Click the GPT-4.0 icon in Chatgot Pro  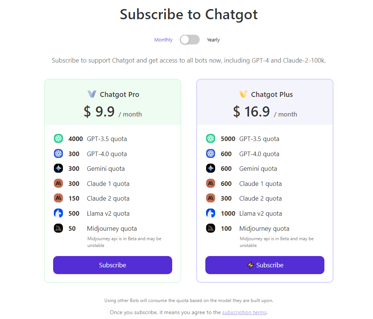tap(58, 154)
